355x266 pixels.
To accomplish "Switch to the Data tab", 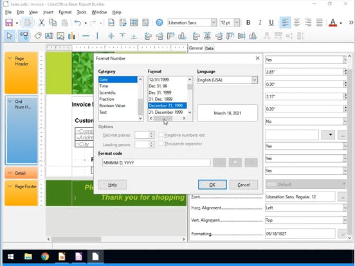I will pyautogui.click(x=209, y=48).
